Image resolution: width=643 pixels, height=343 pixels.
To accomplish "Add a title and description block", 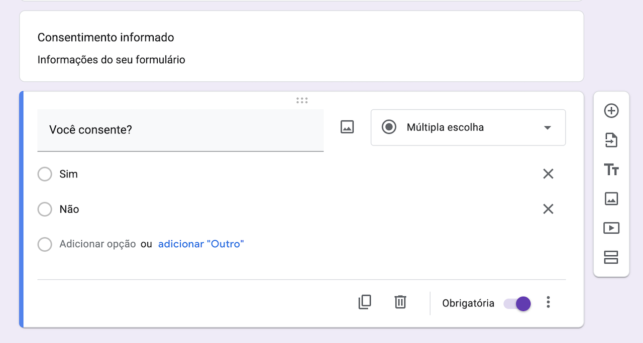I will (611, 169).
